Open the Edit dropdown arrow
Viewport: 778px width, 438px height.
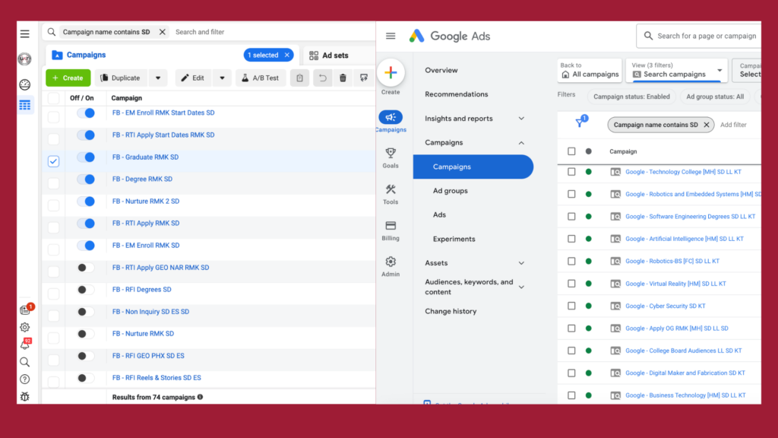point(223,78)
